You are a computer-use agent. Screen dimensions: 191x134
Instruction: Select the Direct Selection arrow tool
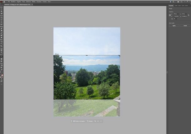click(2, 11)
